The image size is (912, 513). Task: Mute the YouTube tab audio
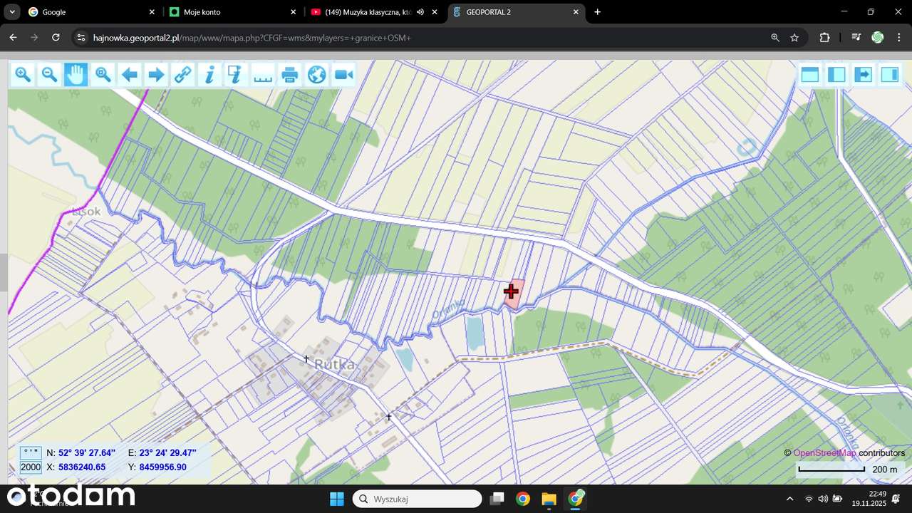420,12
